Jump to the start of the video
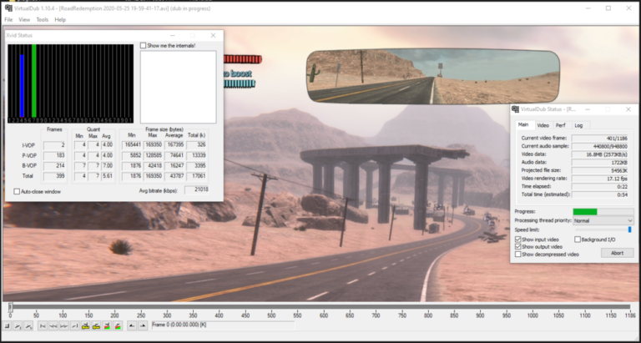The height and width of the screenshot is (343, 641). click(x=42, y=325)
